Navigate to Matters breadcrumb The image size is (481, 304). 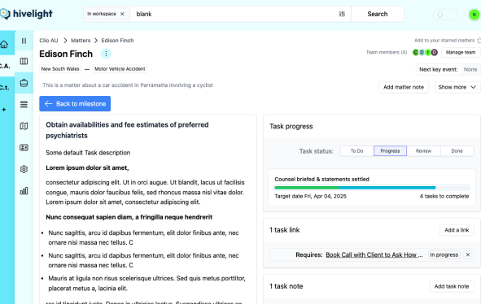[x=81, y=41]
